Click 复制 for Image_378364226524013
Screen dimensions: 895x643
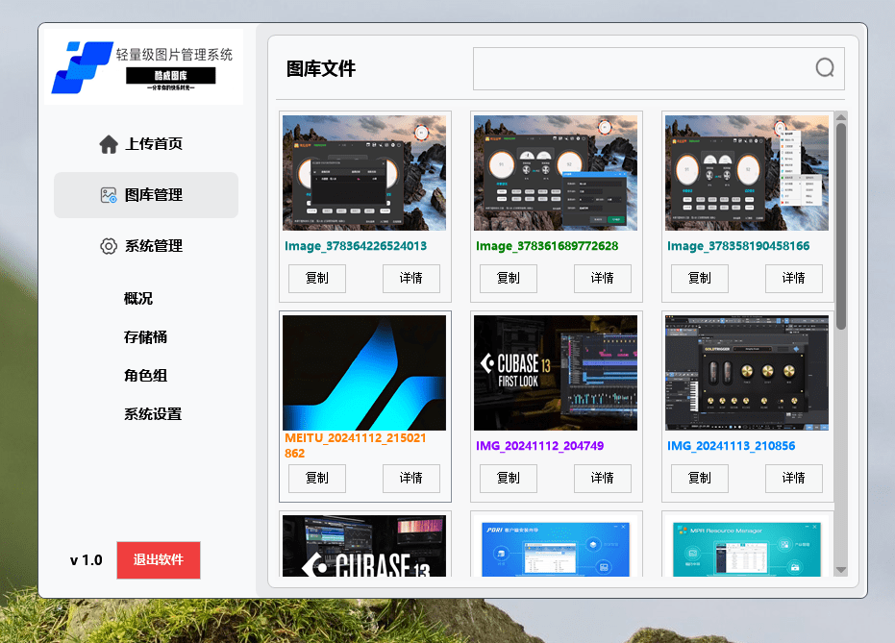(x=317, y=279)
